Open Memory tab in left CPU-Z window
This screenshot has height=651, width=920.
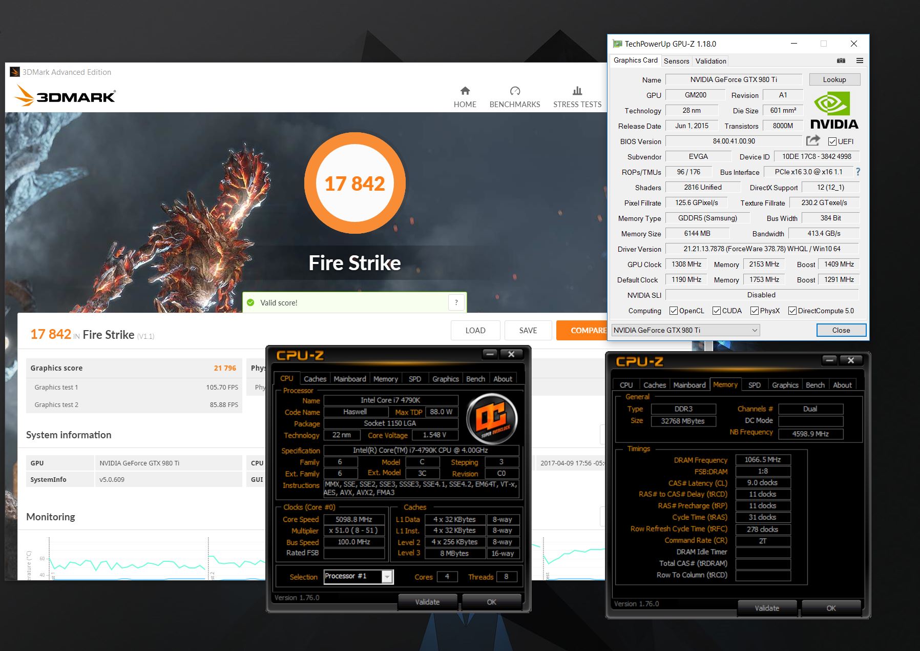point(386,379)
